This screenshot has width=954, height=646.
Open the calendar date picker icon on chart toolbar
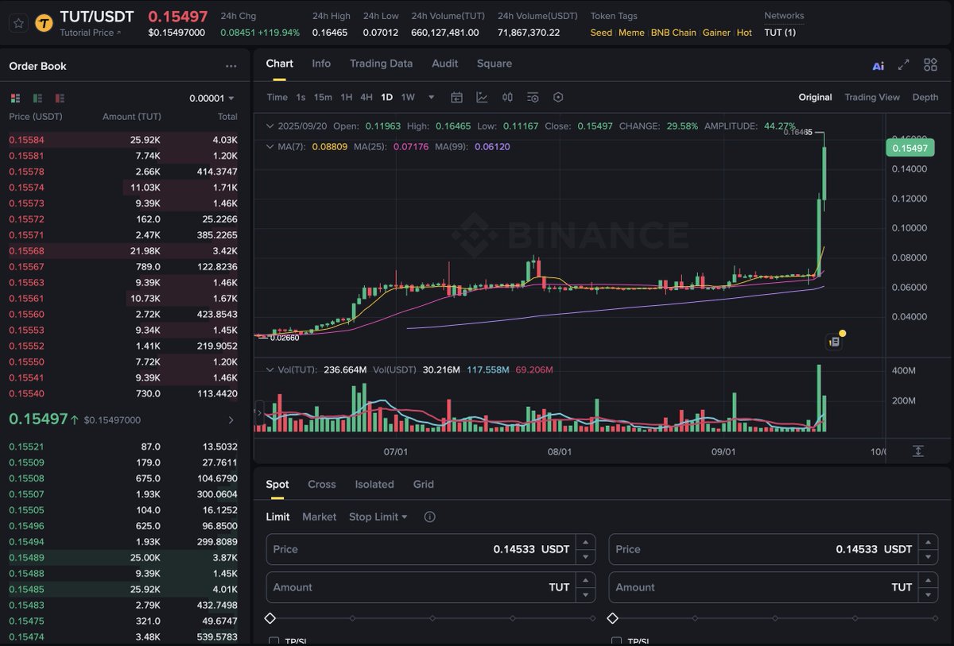click(x=456, y=97)
